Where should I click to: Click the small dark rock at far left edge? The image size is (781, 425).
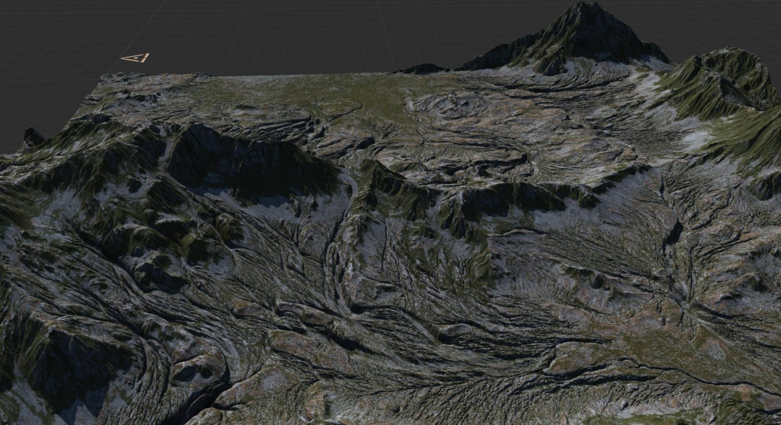click(x=33, y=137)
